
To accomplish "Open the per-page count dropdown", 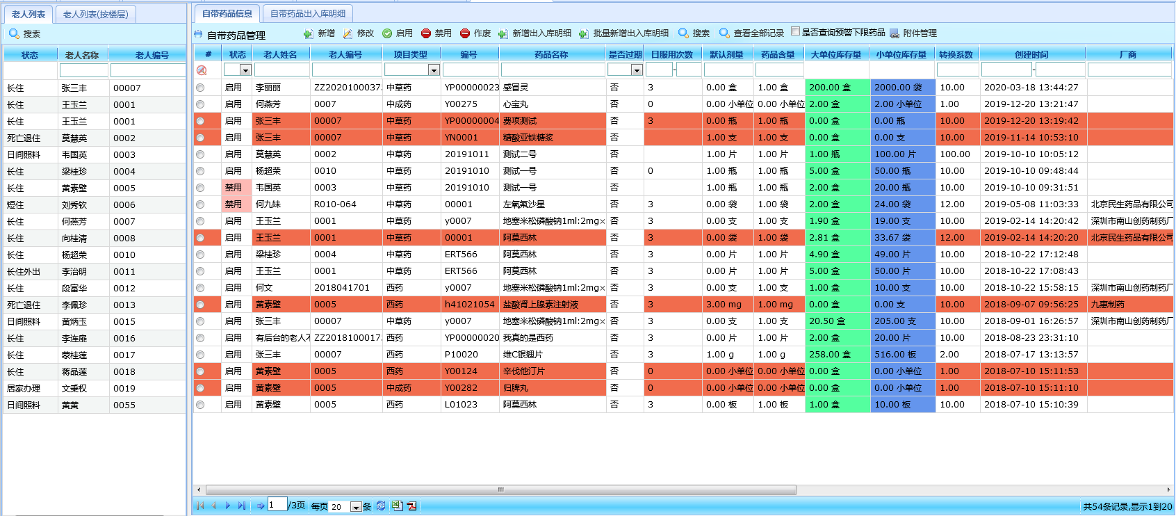I will [356, 507].
